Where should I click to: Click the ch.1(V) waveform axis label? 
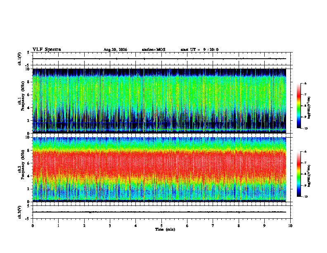pyautogui.click(x=20, y=59)
